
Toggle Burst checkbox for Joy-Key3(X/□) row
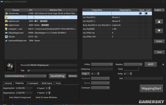141,17
